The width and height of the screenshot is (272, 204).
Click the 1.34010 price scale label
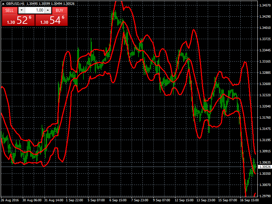(x=265, y=28)
